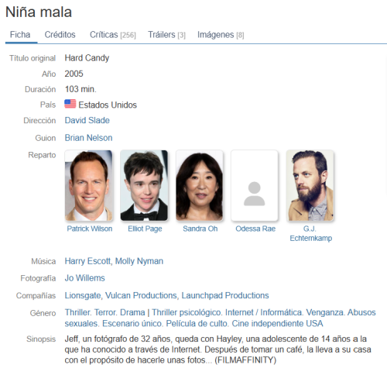Switch to the Créditos tab
The height and width of the screenshot is (382, 387).
[60, 35]
